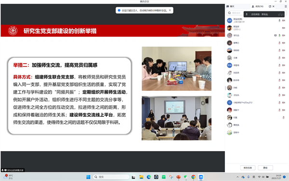
Task: Switch to Google Chrome on the taskbar
Action: [193, 177]
